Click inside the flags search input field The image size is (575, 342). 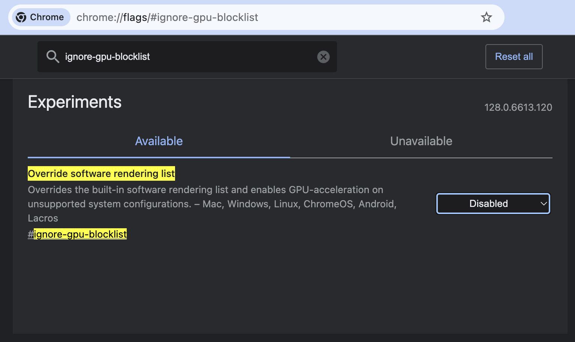coord(187,57)
